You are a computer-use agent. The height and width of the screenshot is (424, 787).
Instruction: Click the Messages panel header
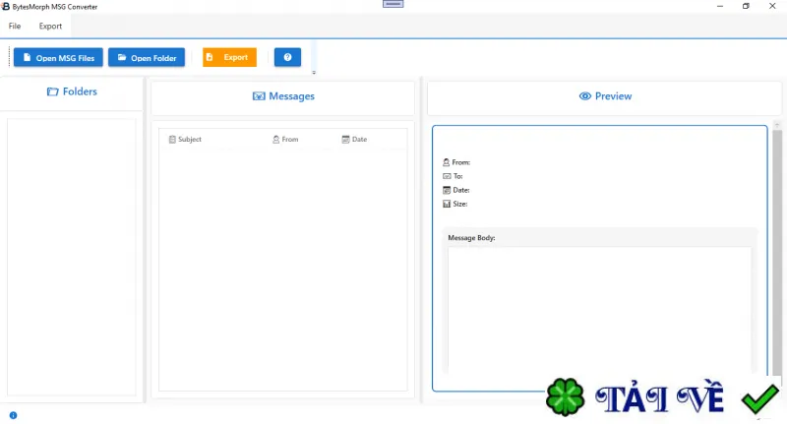[283, 96]
